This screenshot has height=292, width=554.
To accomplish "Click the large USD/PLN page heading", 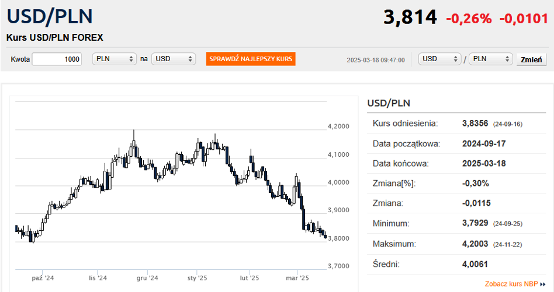I will tap(50, 16).
